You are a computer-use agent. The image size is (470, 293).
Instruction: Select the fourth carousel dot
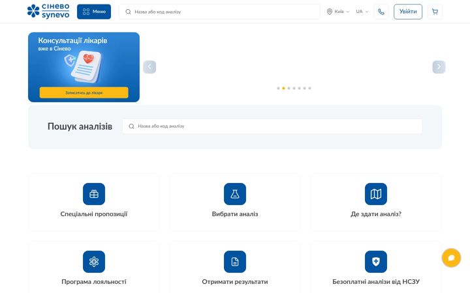coord(294,88)
